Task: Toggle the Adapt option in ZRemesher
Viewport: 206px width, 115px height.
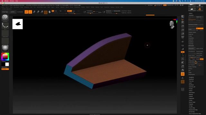Action: click(x=201, y=59)
